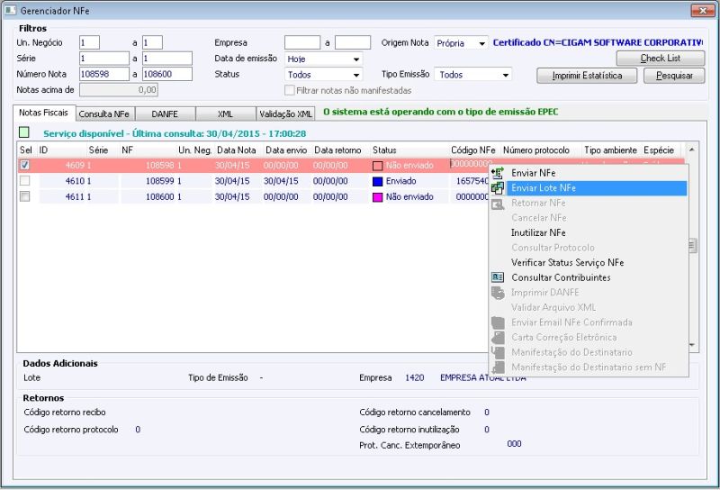Screen dimensions: 720x490
Task: Click the magenta status swatch of NF 108600
Action: pos(377,196)
